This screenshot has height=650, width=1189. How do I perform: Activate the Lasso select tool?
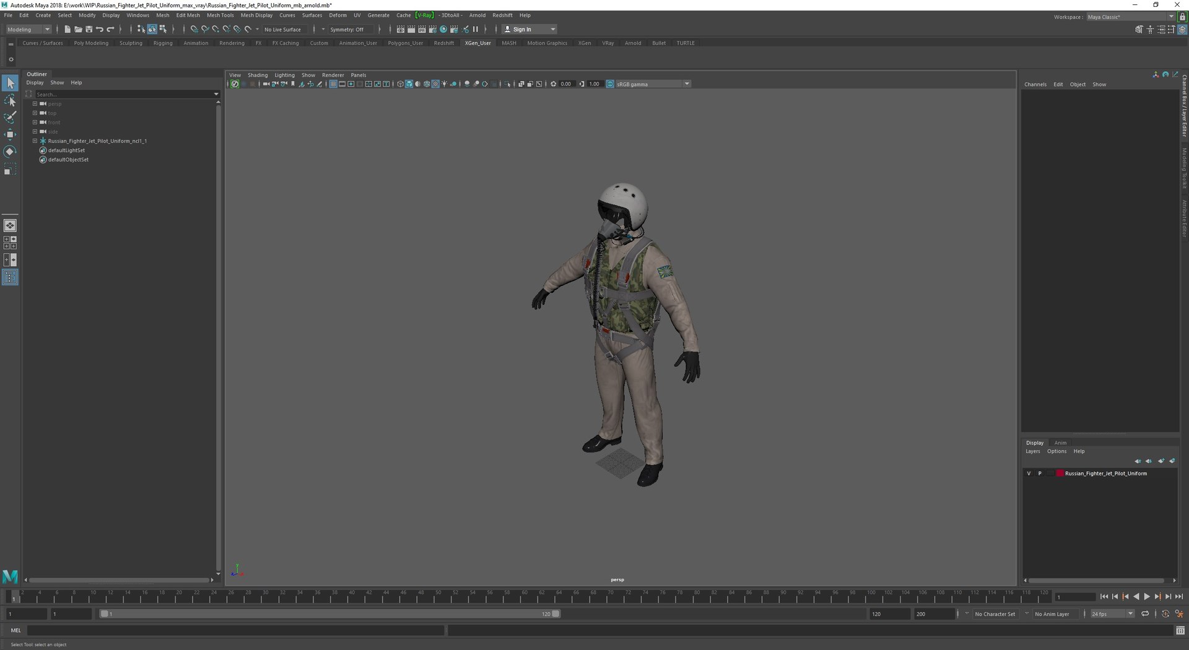(x=11, y=100)
